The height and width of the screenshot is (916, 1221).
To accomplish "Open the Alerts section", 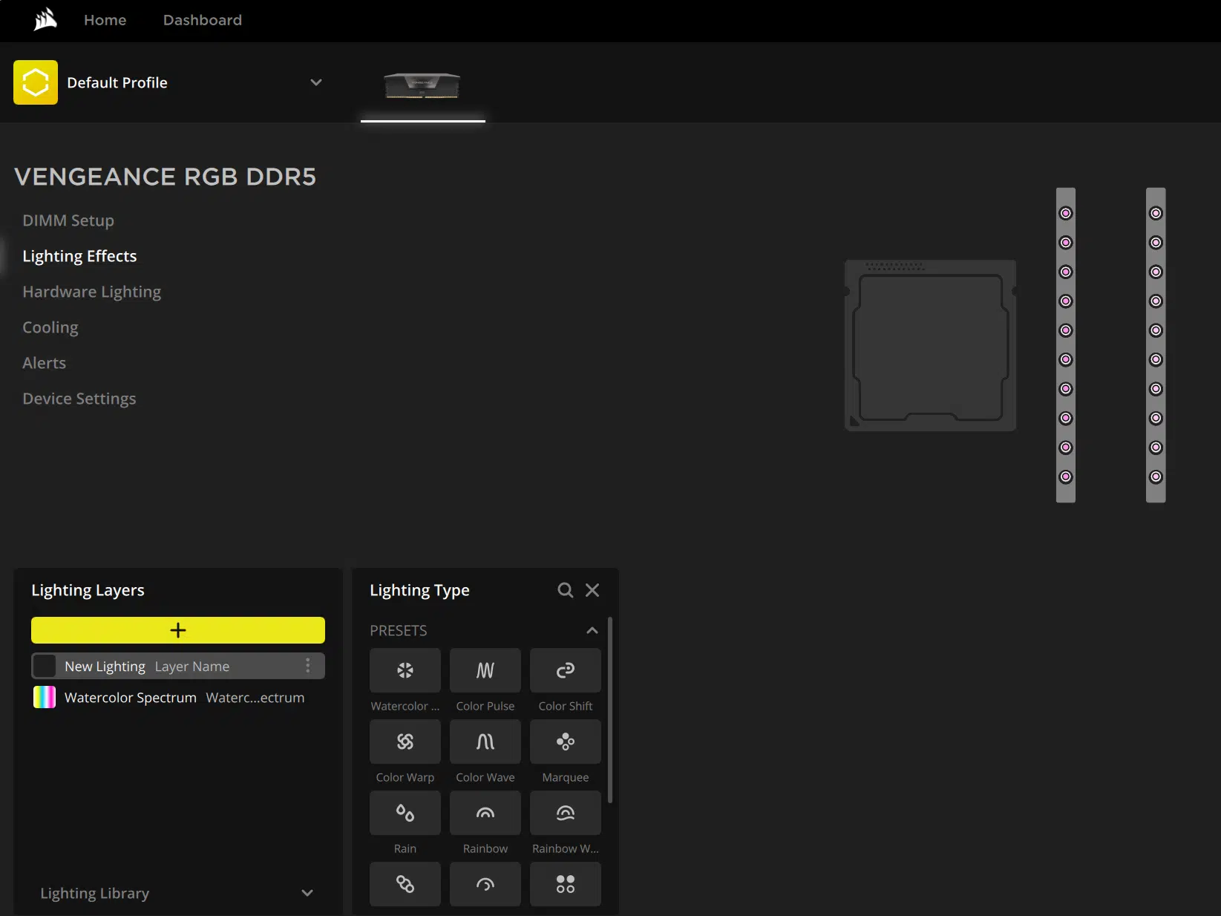I will coord(45,363).
